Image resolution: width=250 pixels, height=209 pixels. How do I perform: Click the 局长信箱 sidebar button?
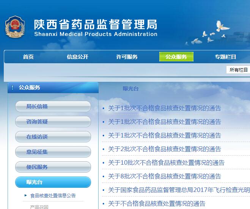tap(53, 106)
